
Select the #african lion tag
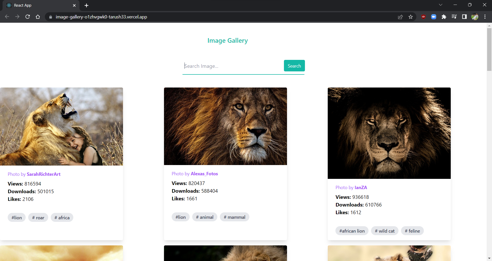click(x=352, y=231)
